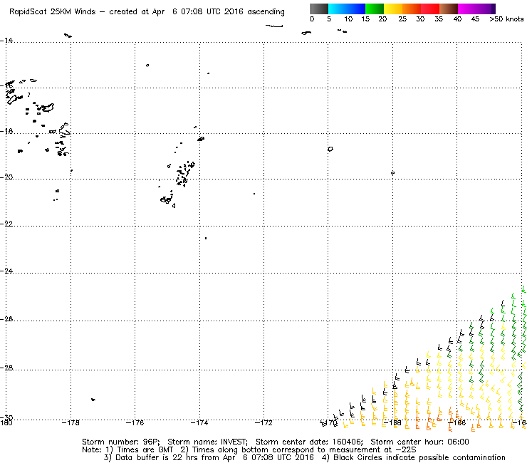The width and height of the screenshot is (527, 463).
Task: Click the brown 35-40 knots legend band
Action: coord(449,9)
